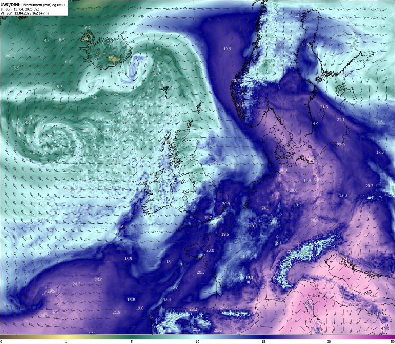Click the 14.9 value over southern Sweden
The height and width of the screenshot is (344, 395).
(x=314, y=123)
